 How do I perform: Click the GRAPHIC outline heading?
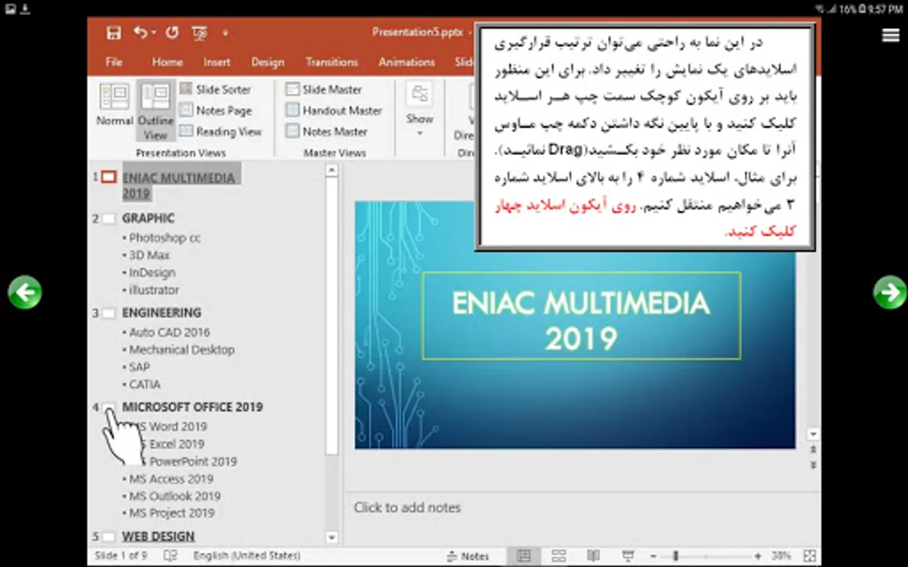click(x=148, y=218)
